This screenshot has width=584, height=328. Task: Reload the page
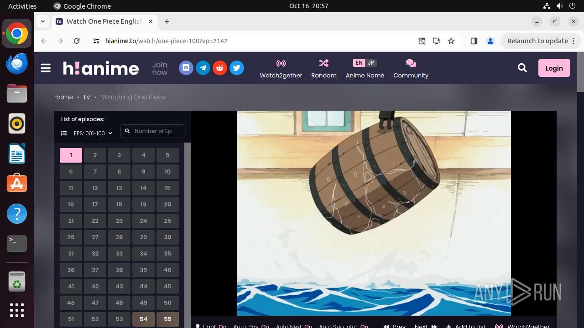[77, 41]
